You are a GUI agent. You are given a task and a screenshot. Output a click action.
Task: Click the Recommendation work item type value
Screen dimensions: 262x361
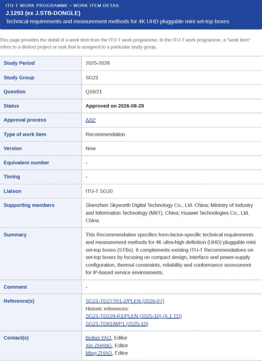point(105,134)
